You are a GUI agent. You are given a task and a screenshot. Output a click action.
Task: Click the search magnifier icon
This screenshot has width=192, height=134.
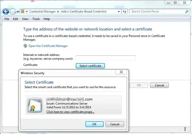[x=187, y=12]
